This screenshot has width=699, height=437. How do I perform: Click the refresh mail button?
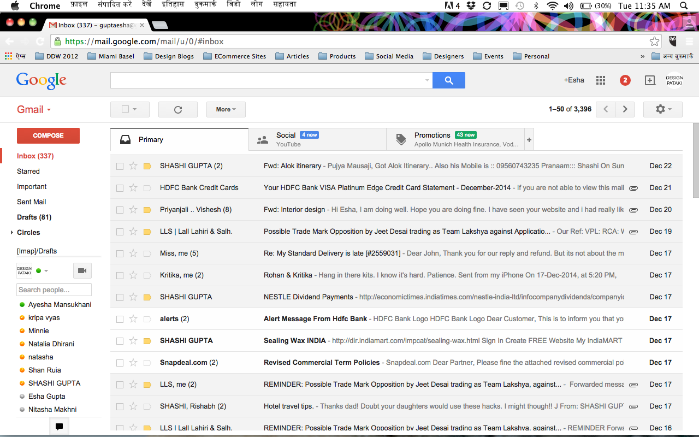[178, 109]
